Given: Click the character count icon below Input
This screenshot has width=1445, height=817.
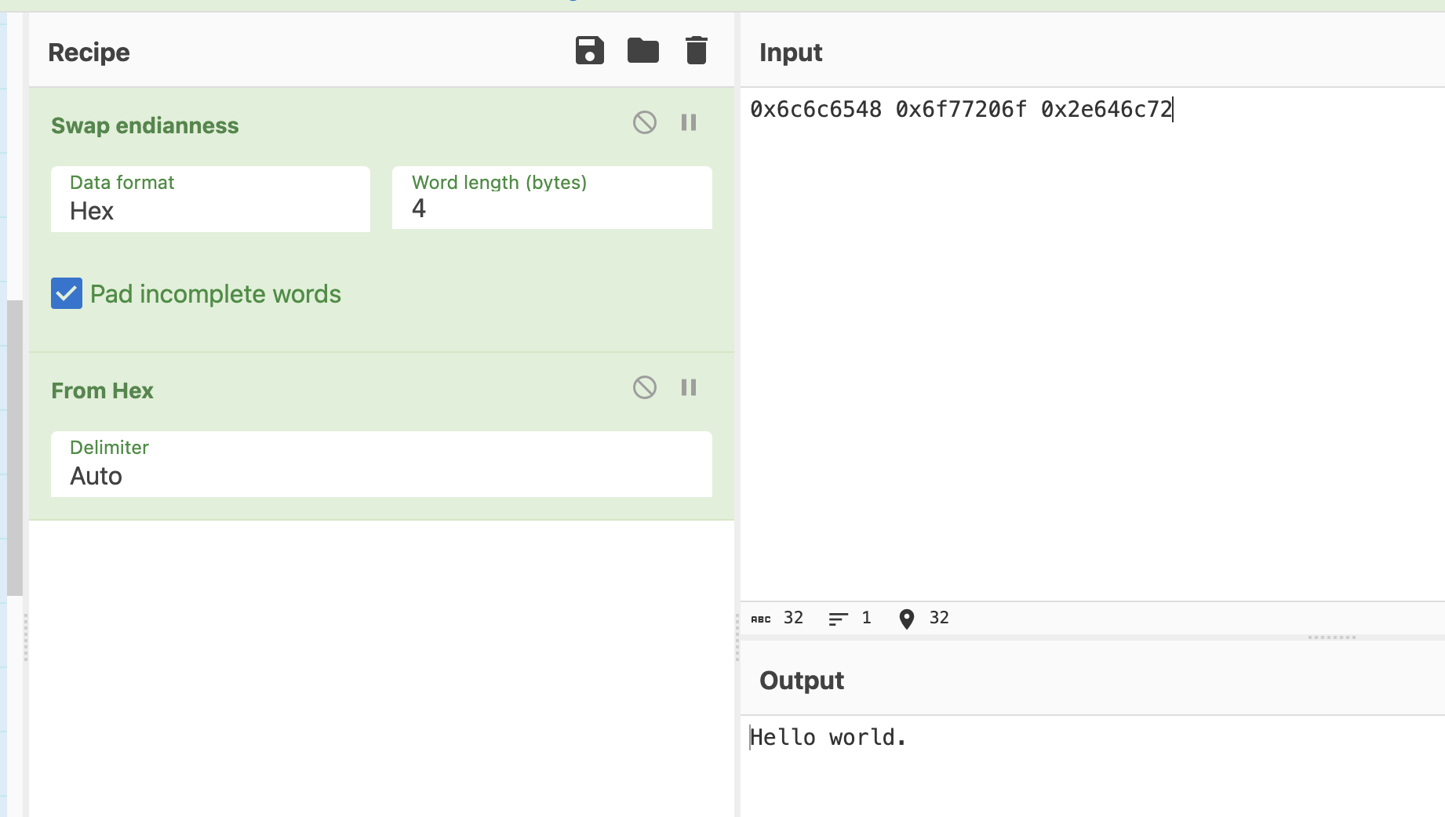Looking at the screenshot, I should pos(761,619).
